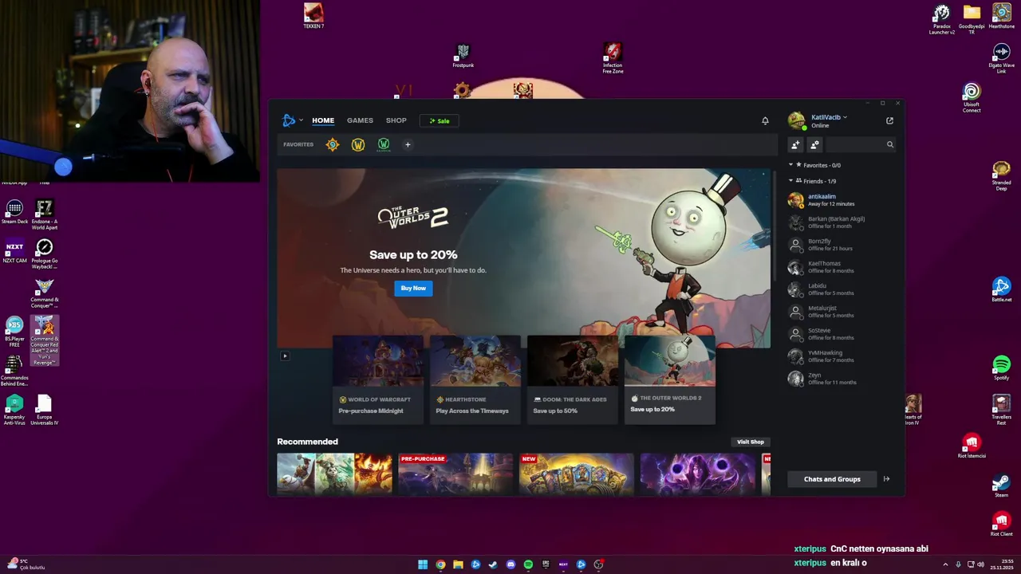Select The Outer Worlds 2 banner card

670,379
